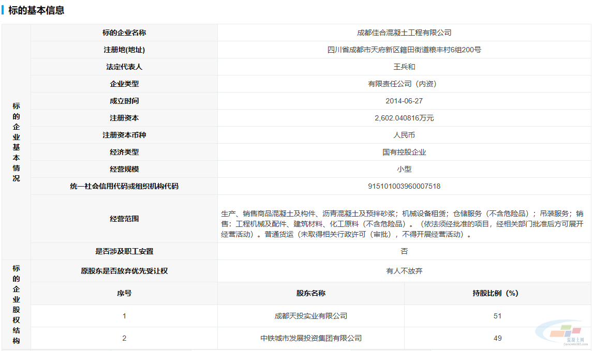
Task: Click the registered address value in 四川省成都市
Action: (x=404, y=50)
